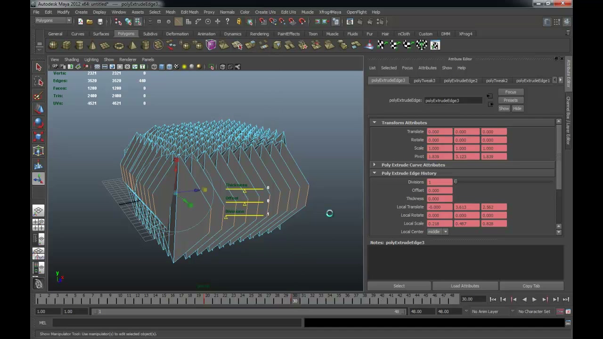Screen dimensions: 603x339
Task: Create a polygon cylinder from shelf
Action: point(80,45)
